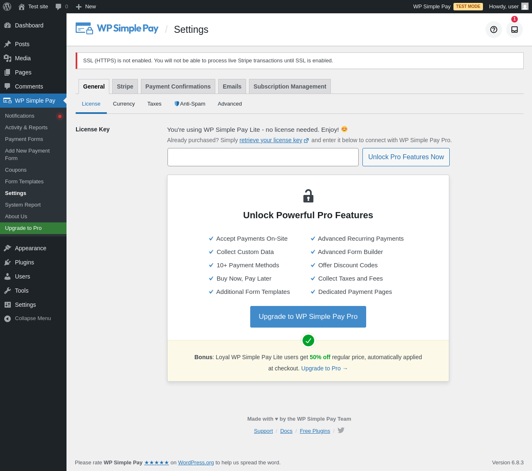The image size is (532, 471).
Task: Click the TEST MODE badge
Action: point(468,7)
